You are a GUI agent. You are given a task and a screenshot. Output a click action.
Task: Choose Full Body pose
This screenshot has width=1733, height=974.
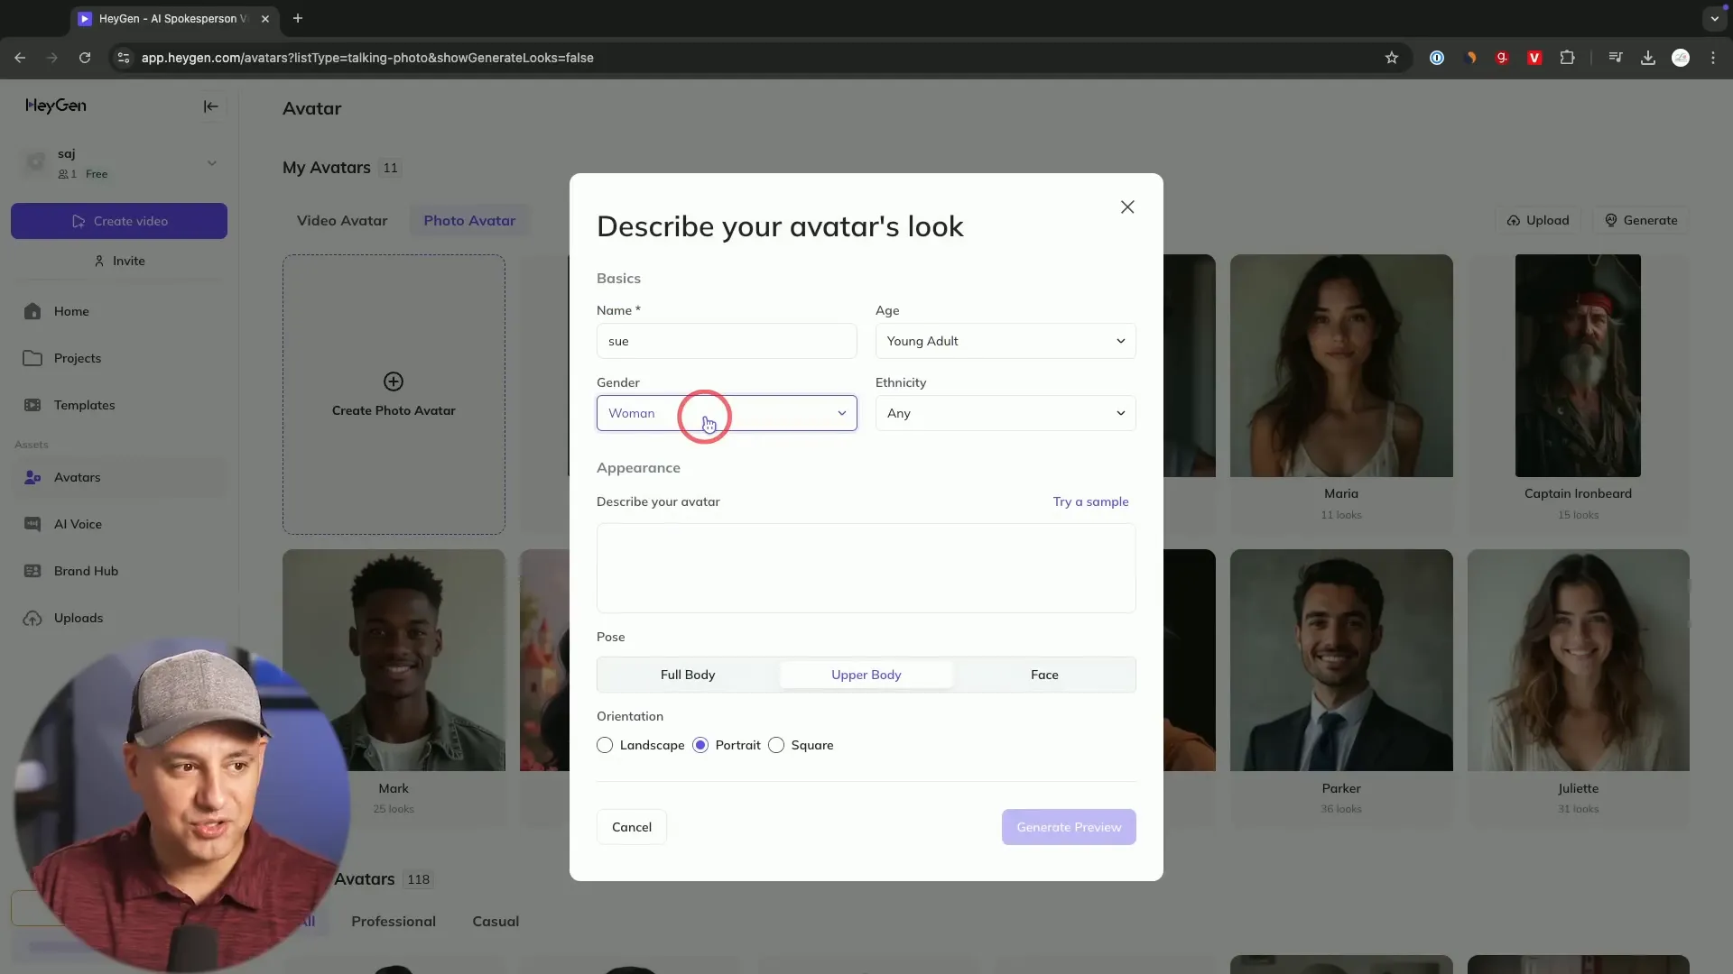688,675
